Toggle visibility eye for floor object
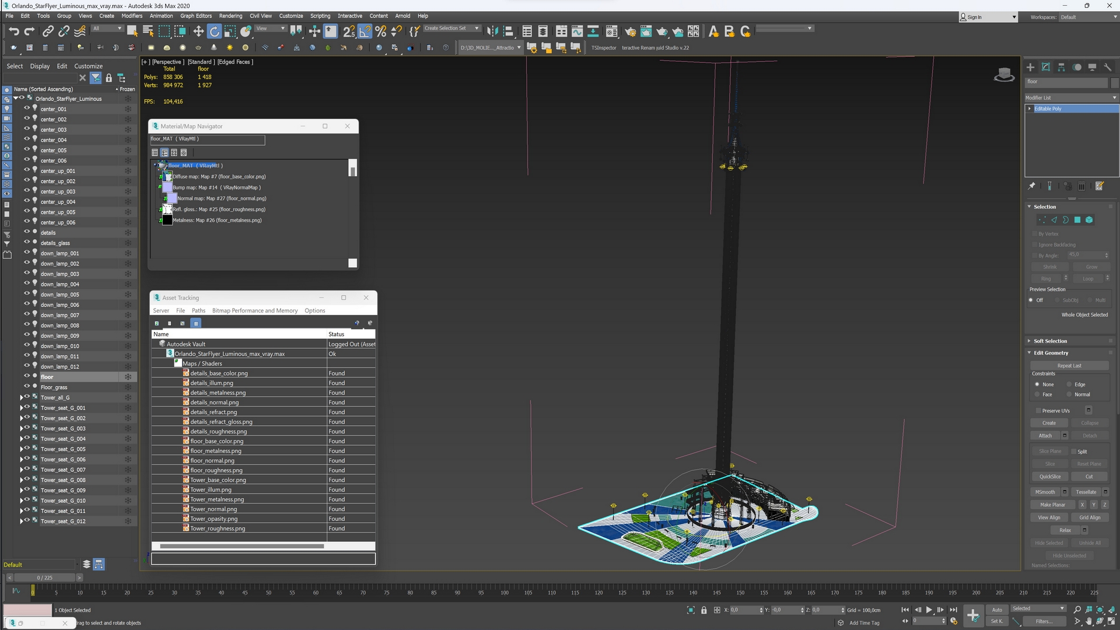 coord(26,376)
